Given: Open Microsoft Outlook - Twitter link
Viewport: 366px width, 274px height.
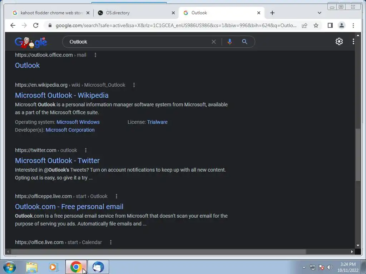Looking at the screenshot, I should click(57, 161).
